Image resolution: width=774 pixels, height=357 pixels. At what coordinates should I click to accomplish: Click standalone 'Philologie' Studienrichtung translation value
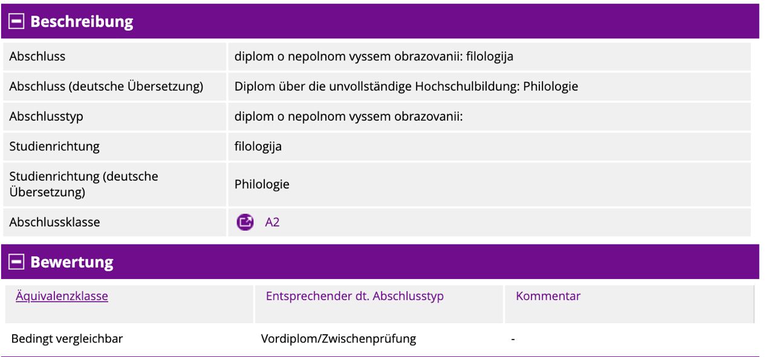point(262,184)
